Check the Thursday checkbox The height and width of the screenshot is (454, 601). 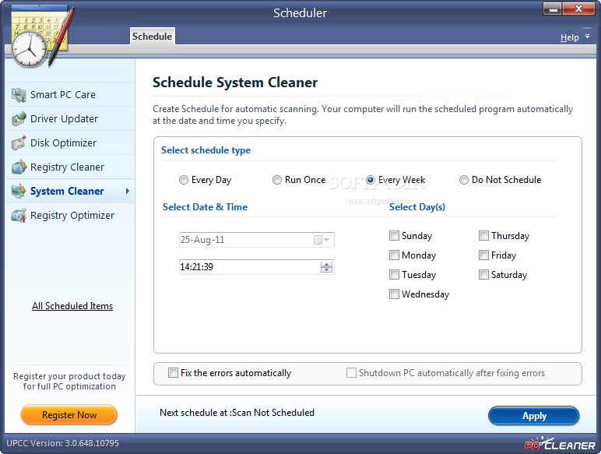(483, 235)
